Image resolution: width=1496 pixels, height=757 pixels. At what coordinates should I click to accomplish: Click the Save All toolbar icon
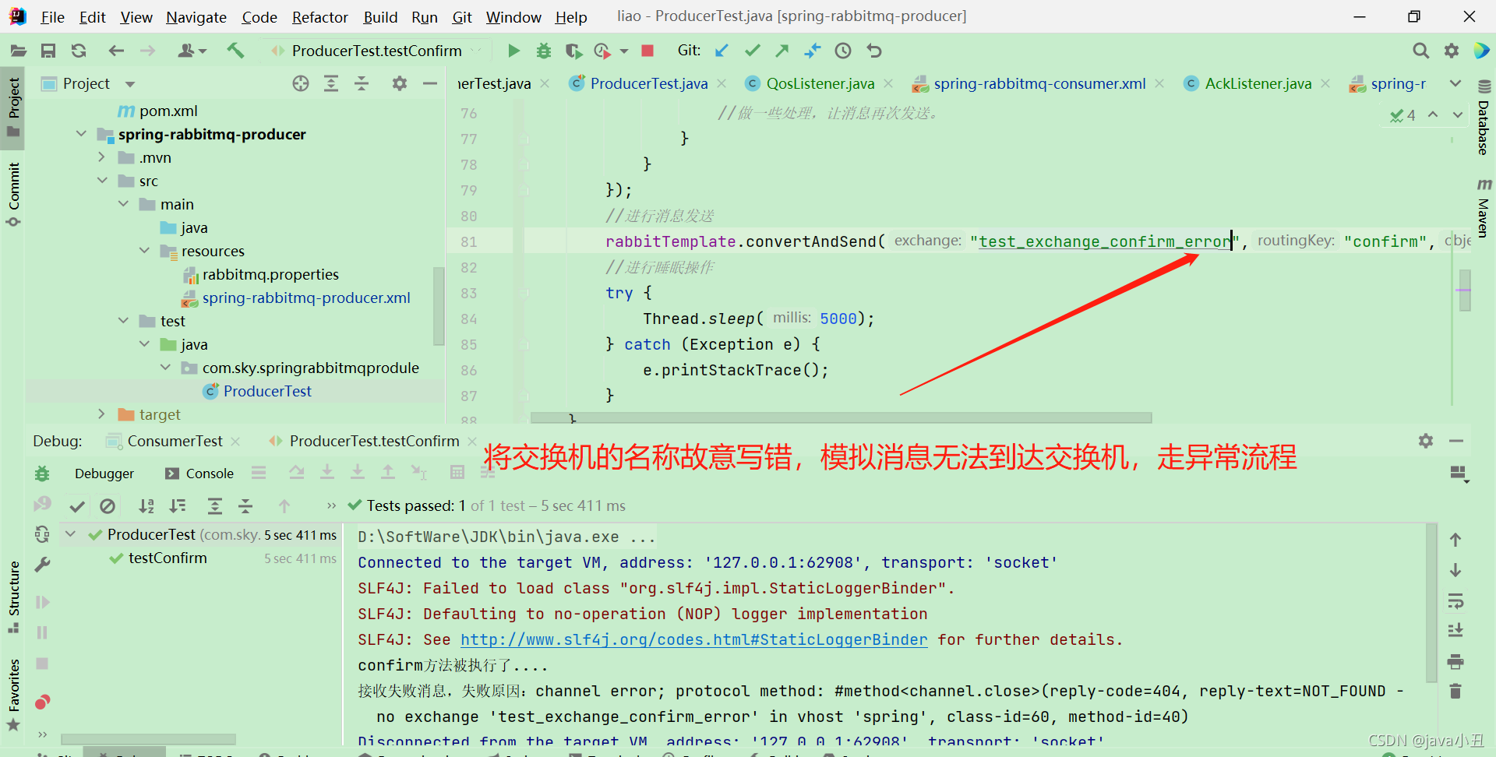tap(48, 51)
